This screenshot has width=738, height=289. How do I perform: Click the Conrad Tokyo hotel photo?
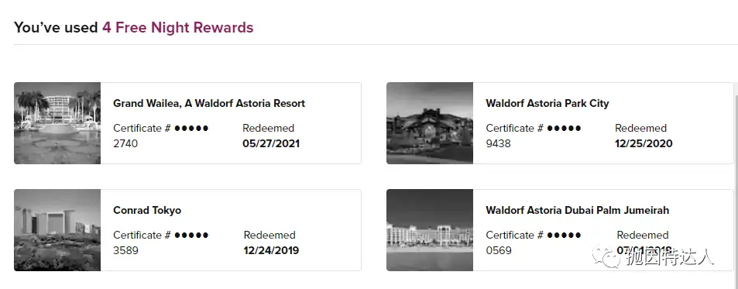57,230
